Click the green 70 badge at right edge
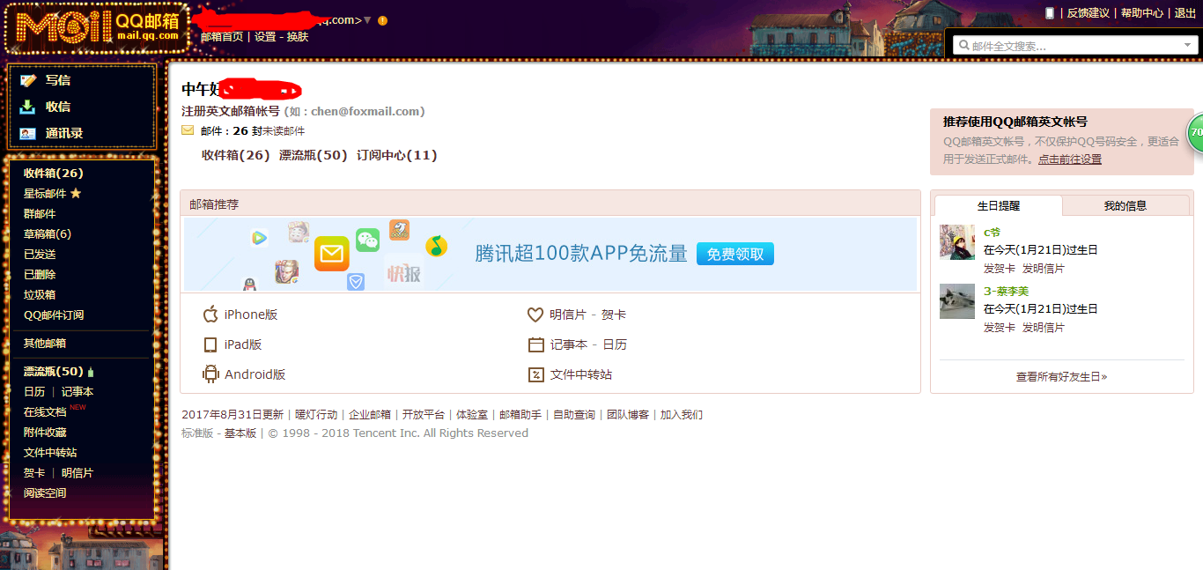 (x=1195, y=132)
